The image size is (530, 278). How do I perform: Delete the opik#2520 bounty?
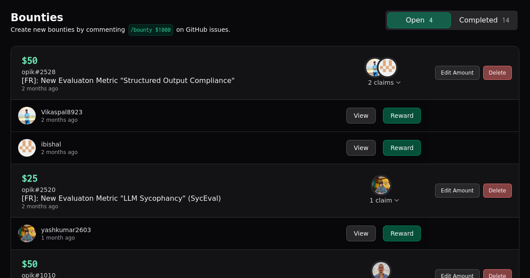coord(497,191)
